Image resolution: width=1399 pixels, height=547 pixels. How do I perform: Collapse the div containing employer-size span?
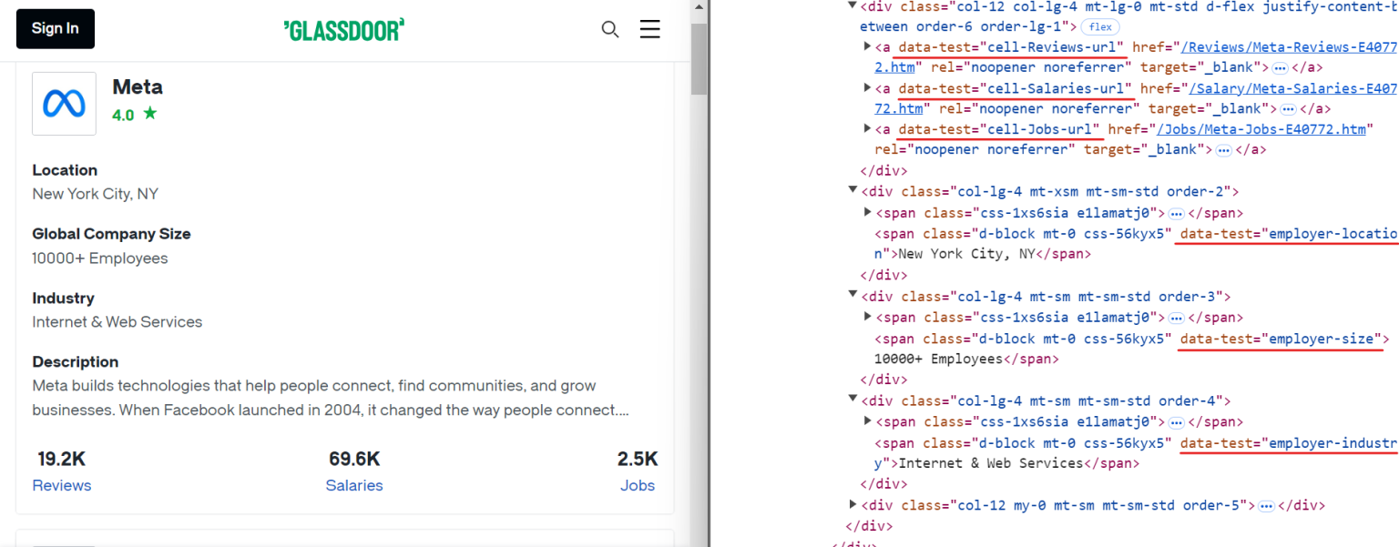click(x=852, y=296)
